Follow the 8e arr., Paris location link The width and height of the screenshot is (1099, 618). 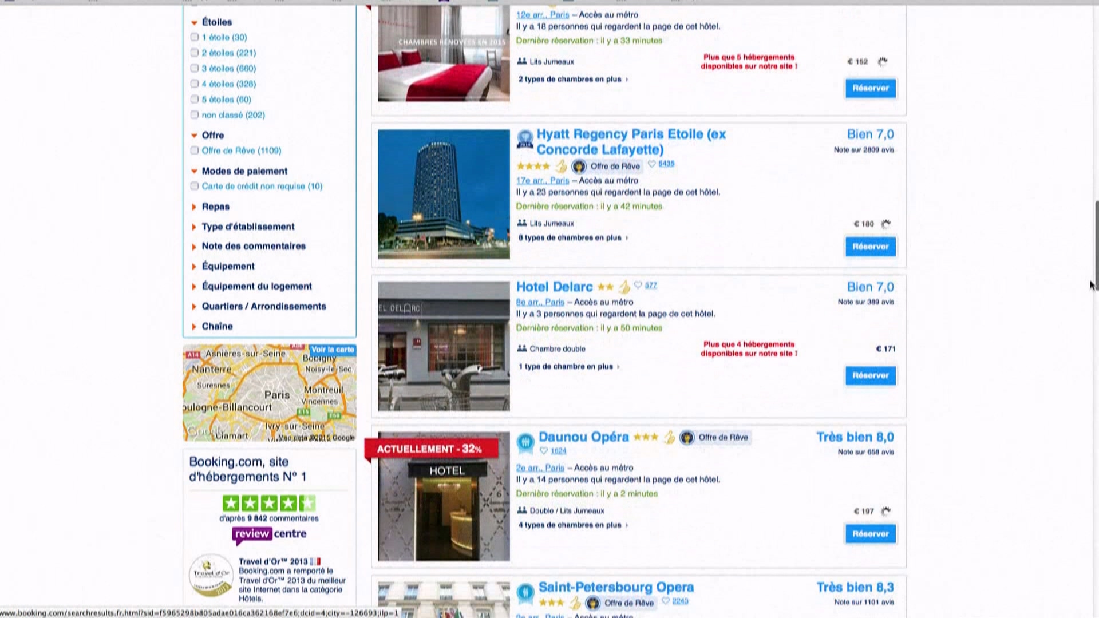[x=540, y=302]
